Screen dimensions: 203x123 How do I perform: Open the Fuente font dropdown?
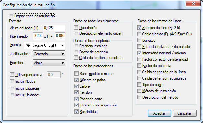(x=44, y=45)
